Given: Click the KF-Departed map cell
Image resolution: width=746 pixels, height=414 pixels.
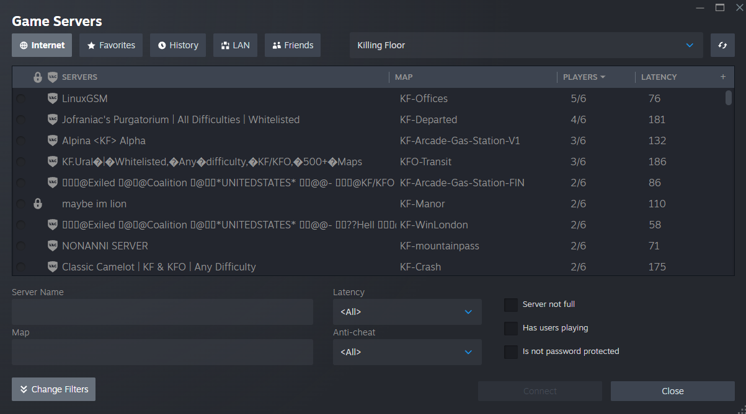Looking at the screenshot, I should pyautogui.click(x=429, y=119).
